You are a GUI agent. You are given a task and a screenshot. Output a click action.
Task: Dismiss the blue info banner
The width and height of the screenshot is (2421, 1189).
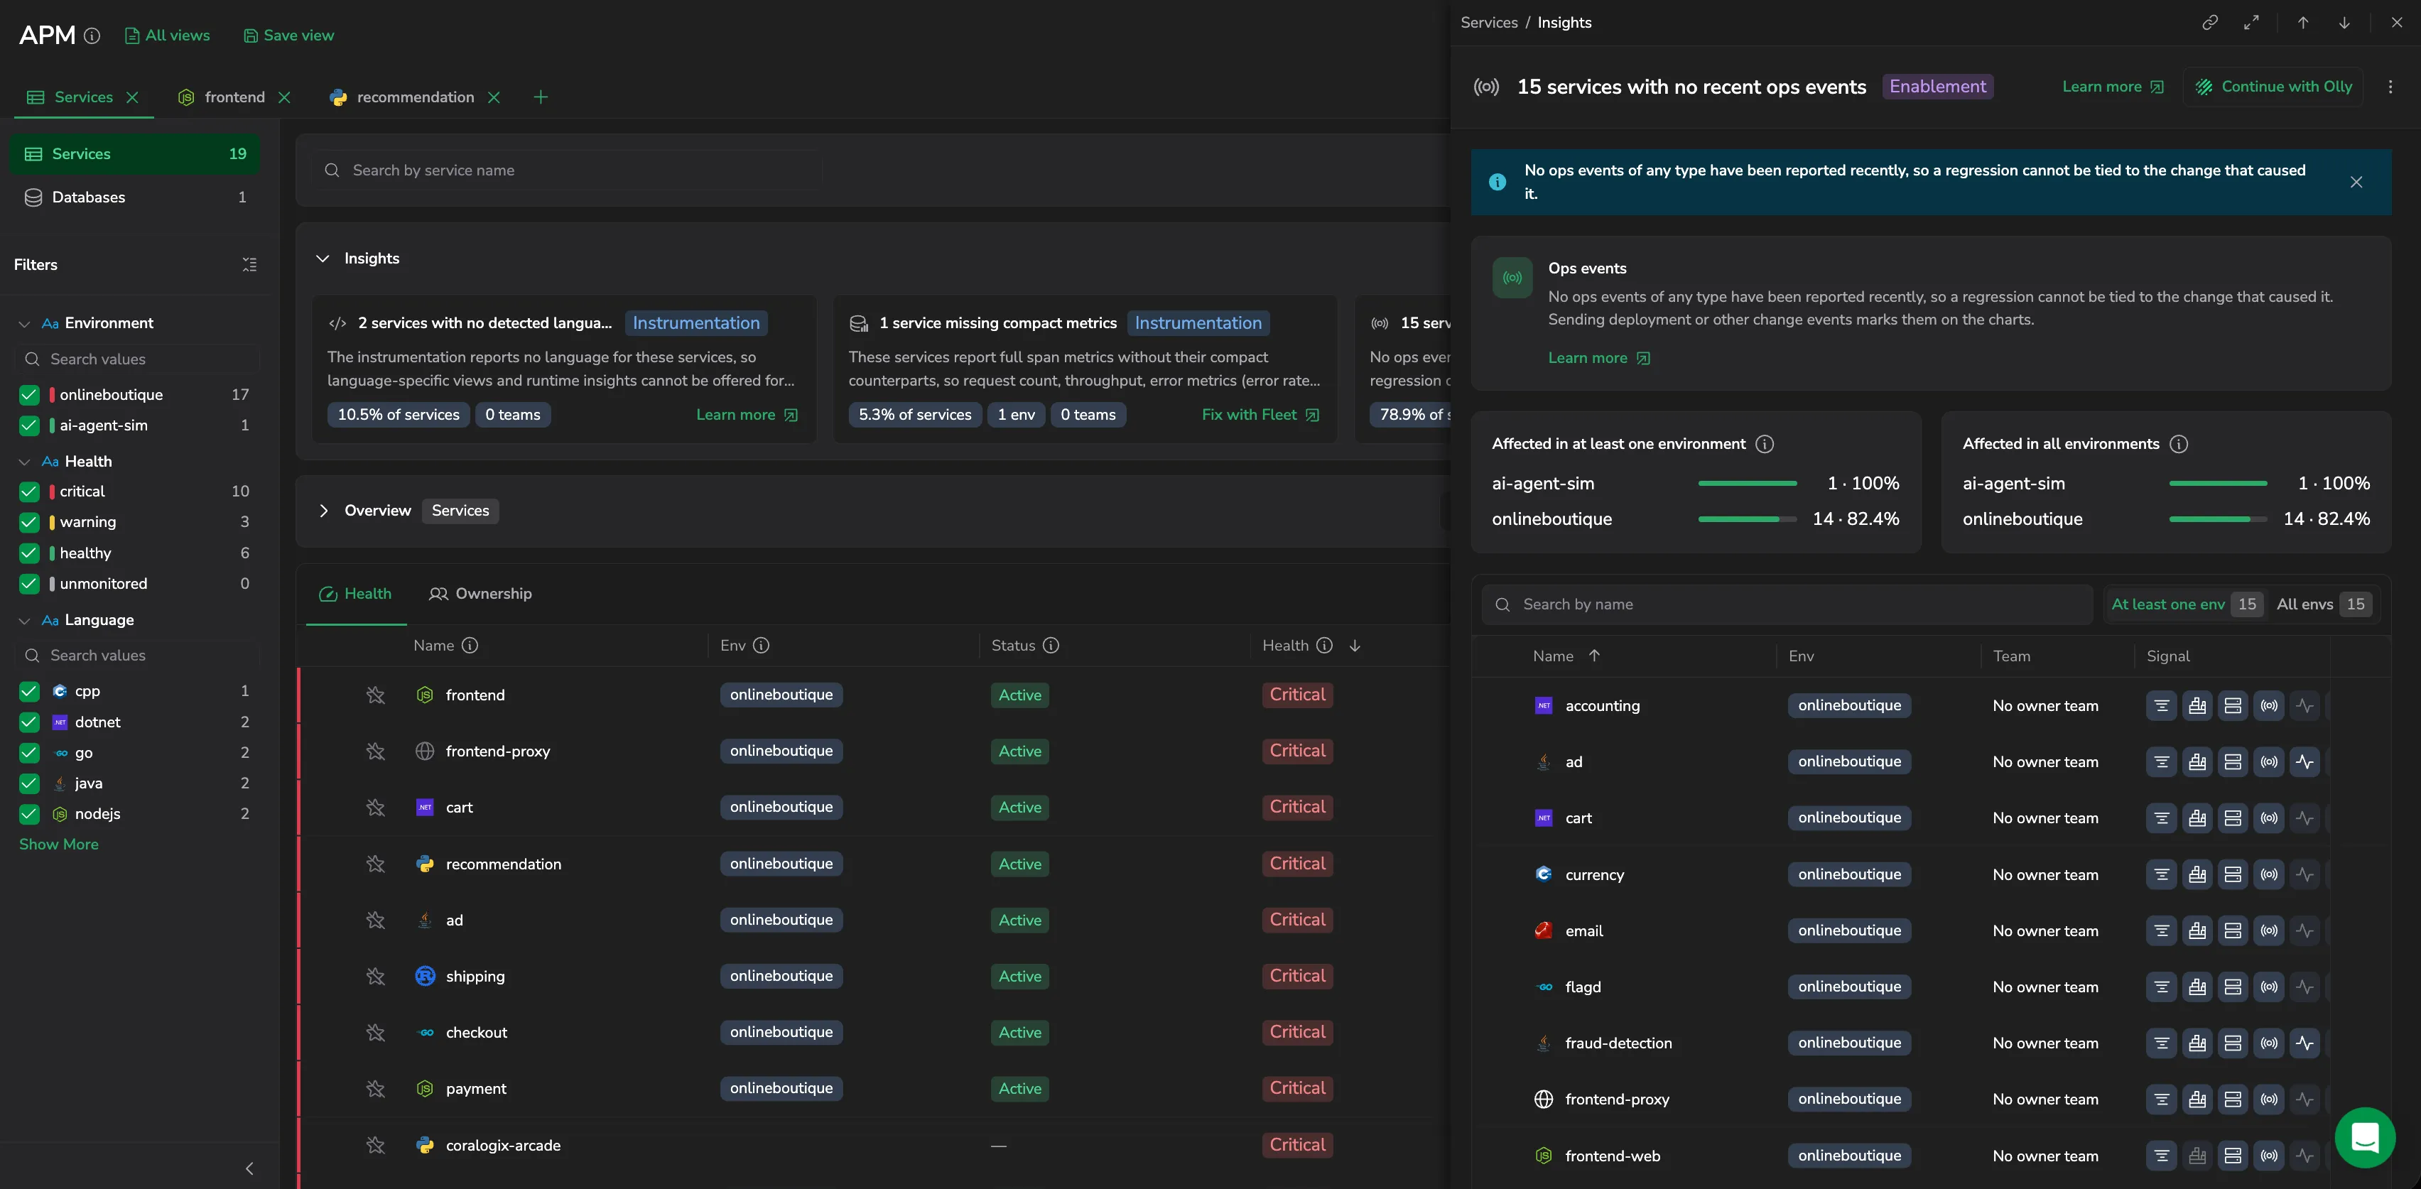click(2356, 183)
